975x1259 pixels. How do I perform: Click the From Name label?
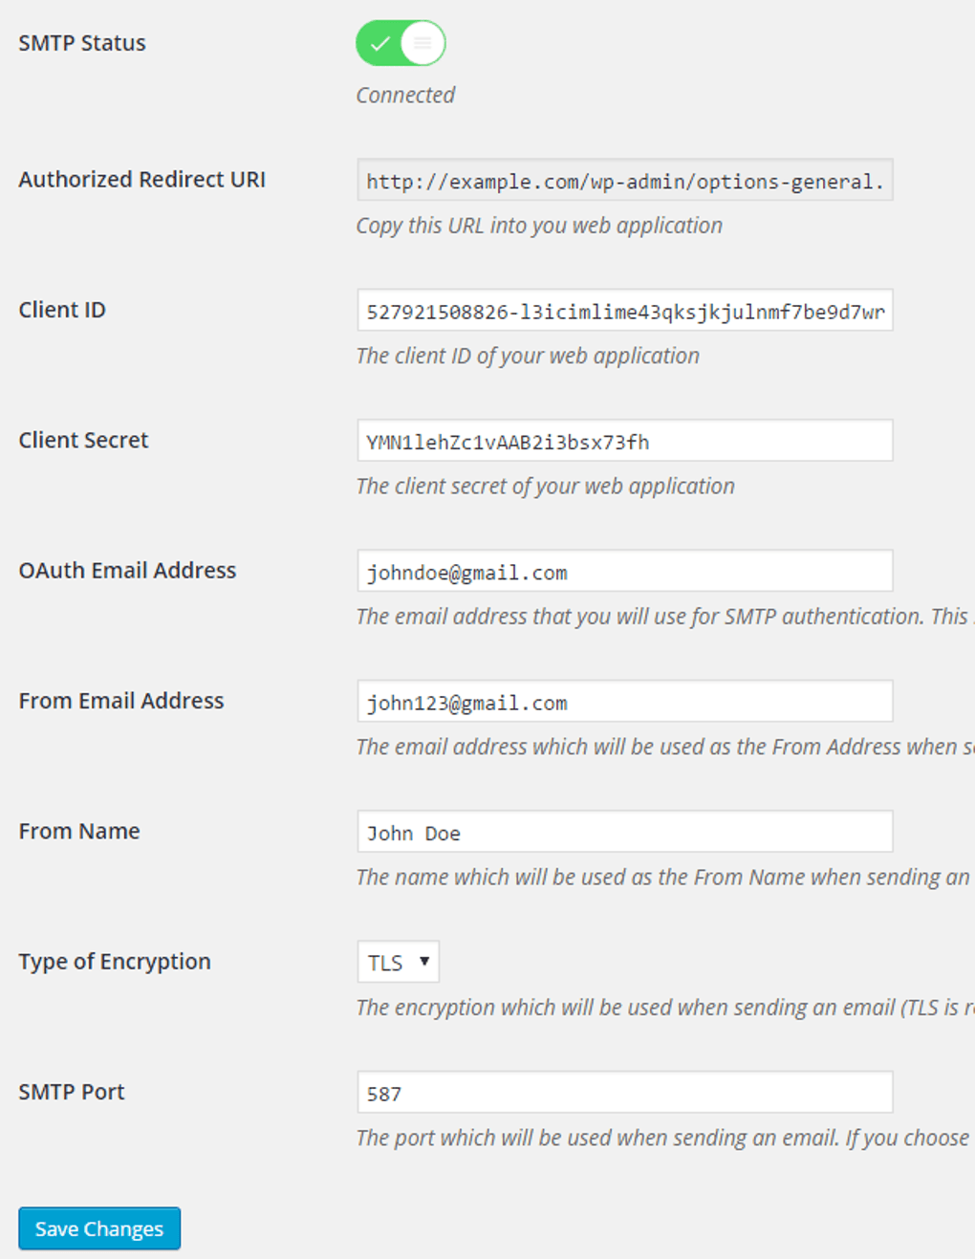pyautogui.click(x=79, y=831)
